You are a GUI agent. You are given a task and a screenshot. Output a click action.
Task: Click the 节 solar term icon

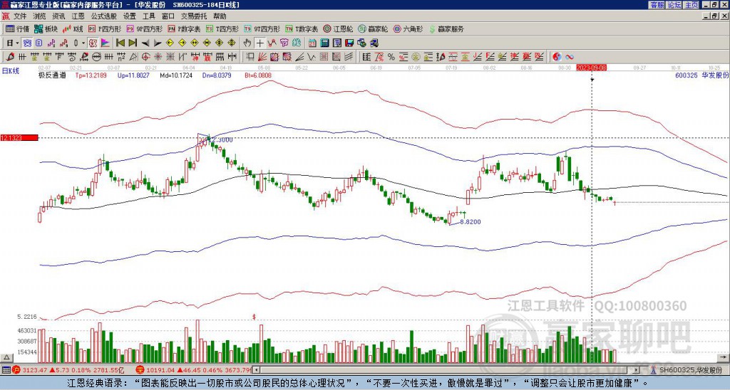coord(284,43)
